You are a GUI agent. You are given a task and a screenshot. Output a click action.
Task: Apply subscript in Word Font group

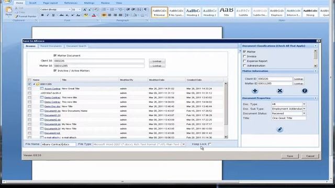[67, 15]
